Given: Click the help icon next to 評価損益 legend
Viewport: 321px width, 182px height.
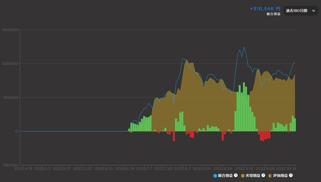Looking at the screenshot, I should tap(291, 175).
